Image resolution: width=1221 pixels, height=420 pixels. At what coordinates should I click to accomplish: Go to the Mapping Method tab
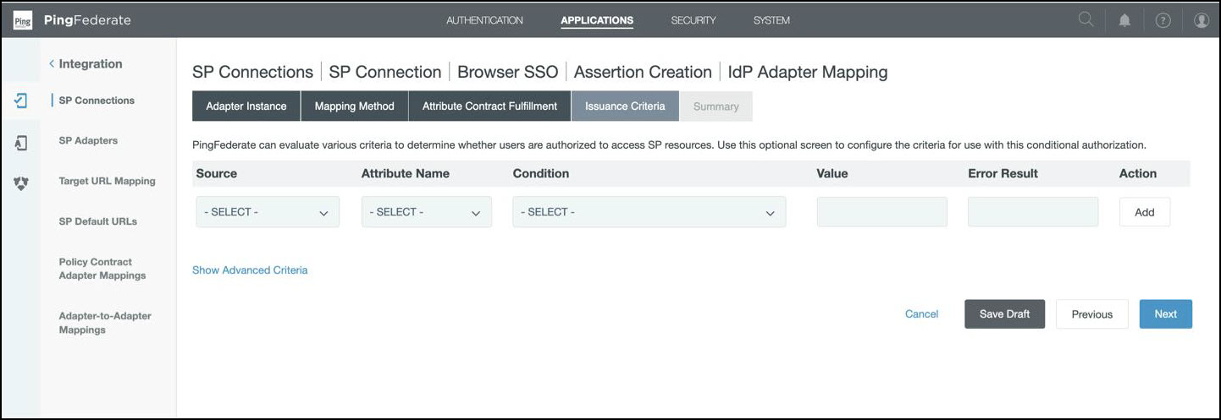354,106
